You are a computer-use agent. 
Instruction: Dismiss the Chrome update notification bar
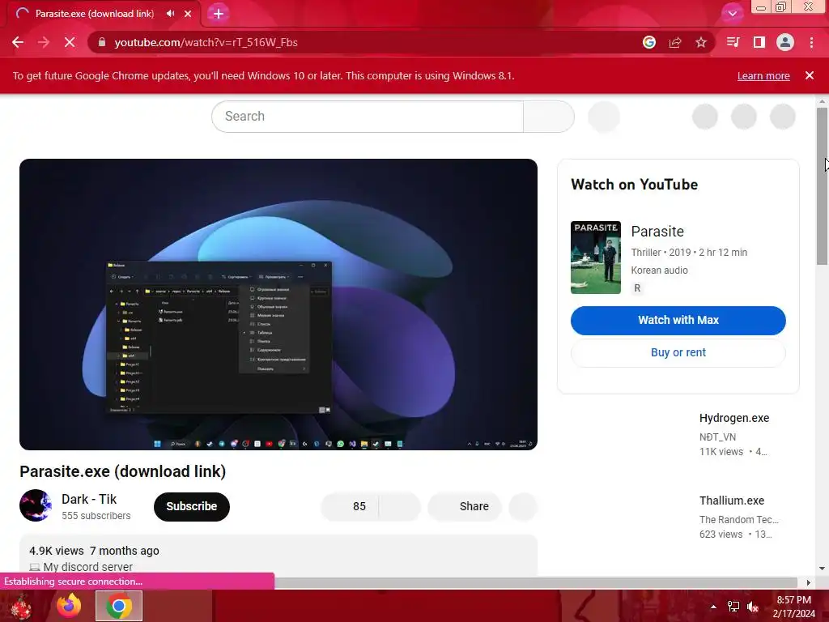[x=810, y=75]
